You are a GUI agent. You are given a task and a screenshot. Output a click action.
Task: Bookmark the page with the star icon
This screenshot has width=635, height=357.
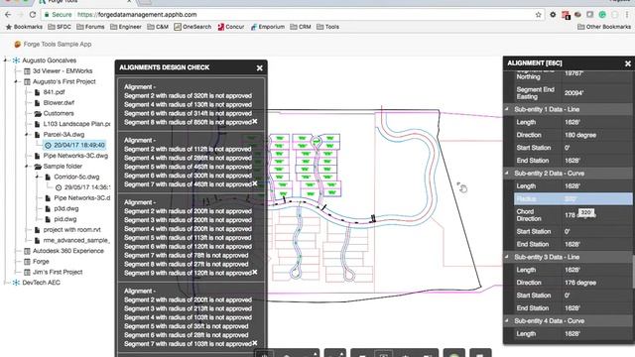pyautogui.click(x=538, y=15)
